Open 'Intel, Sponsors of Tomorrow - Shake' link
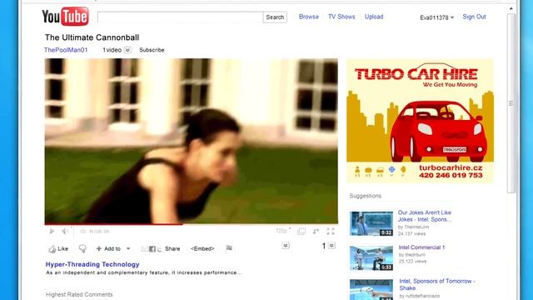Viewport: 533px width, 300px height. click(437, 284)
